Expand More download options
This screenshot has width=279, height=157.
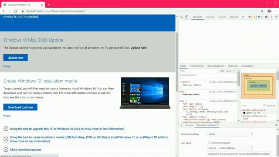[x=22, y=150]
